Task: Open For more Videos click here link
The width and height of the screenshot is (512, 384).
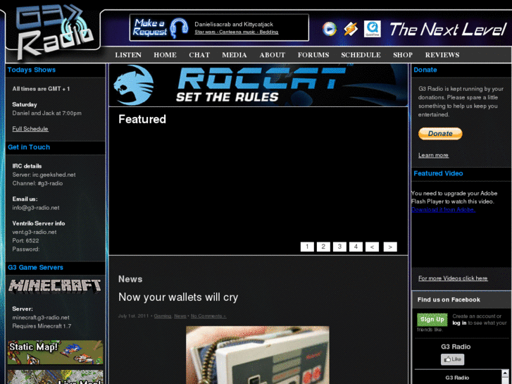Action: [x=453, y=278]
